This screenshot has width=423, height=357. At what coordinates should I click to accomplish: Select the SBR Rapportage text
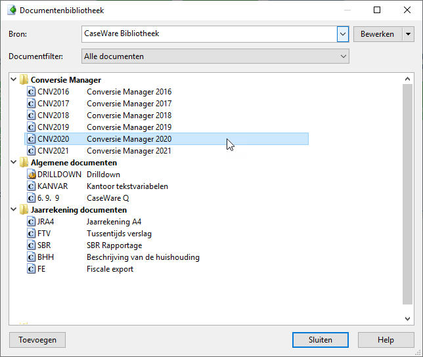coord(114,245)
